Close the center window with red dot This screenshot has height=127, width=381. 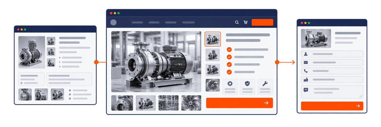coord(111,13)
